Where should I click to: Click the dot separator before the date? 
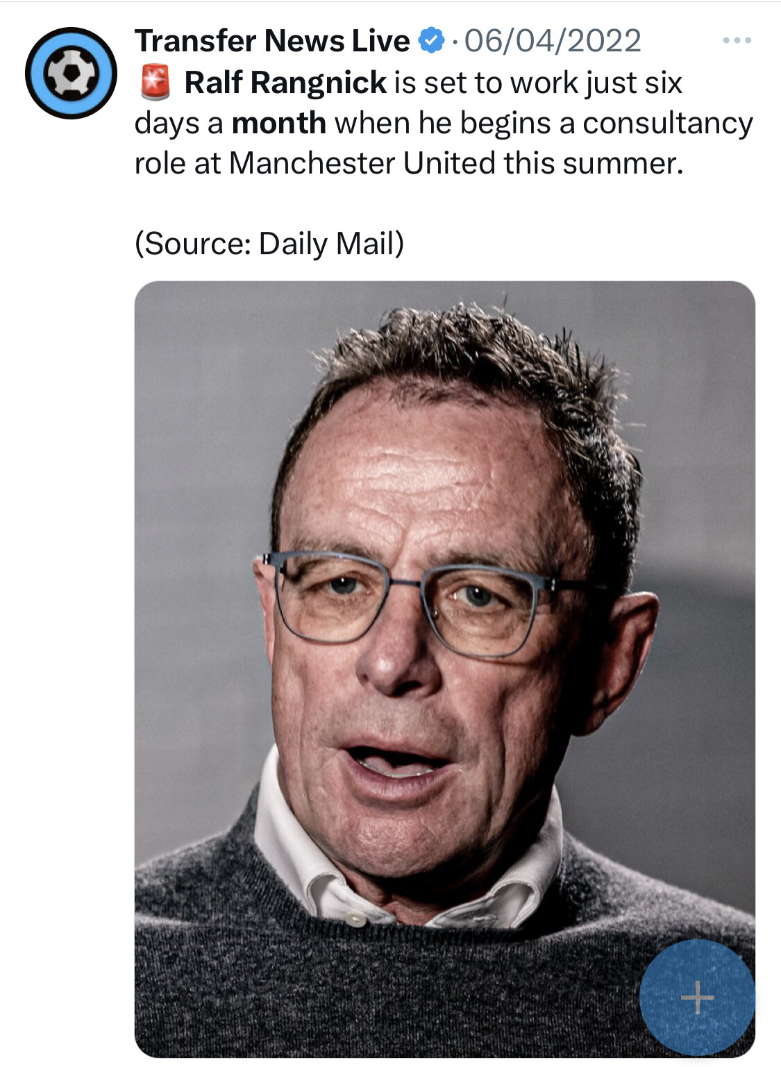454,43
